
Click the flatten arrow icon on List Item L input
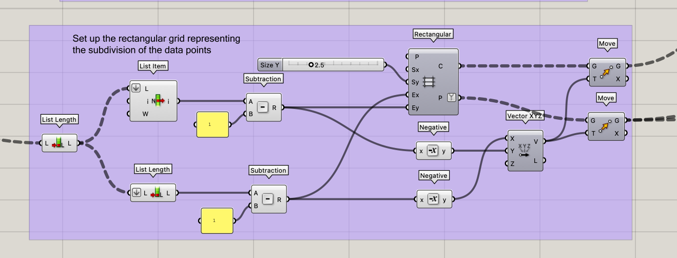tap(136, 88)
